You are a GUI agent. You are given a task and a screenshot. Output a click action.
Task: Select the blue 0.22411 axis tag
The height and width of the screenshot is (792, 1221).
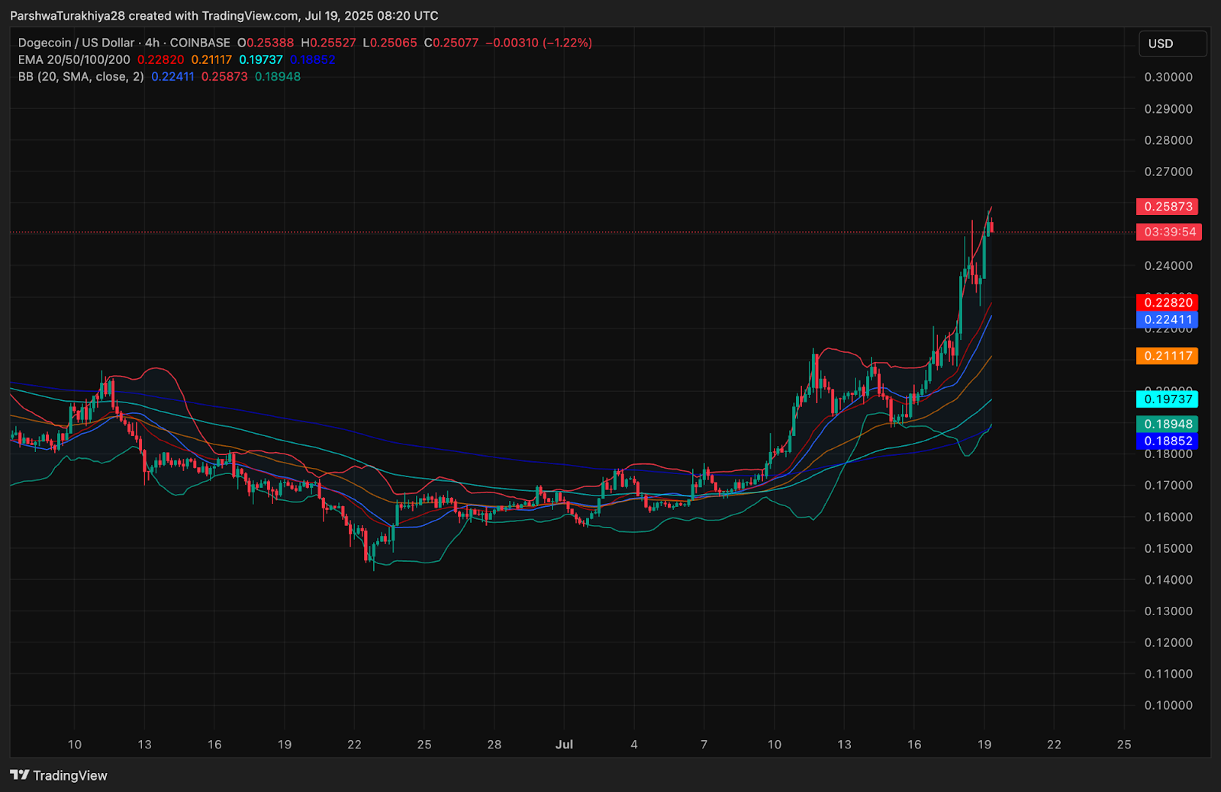coord(1168,319)
